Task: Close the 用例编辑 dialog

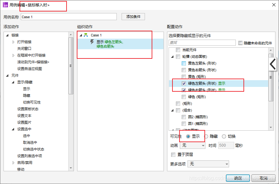Action: click(274, 5)
